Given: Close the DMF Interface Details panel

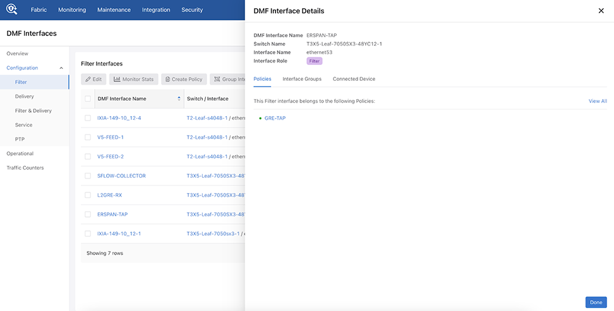Looking at the screenshot, I should coord(601,11).
